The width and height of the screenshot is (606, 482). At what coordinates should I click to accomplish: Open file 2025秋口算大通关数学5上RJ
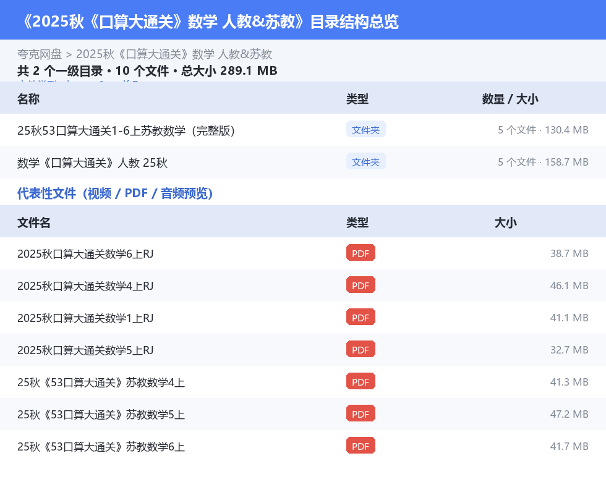pos(85,350)
